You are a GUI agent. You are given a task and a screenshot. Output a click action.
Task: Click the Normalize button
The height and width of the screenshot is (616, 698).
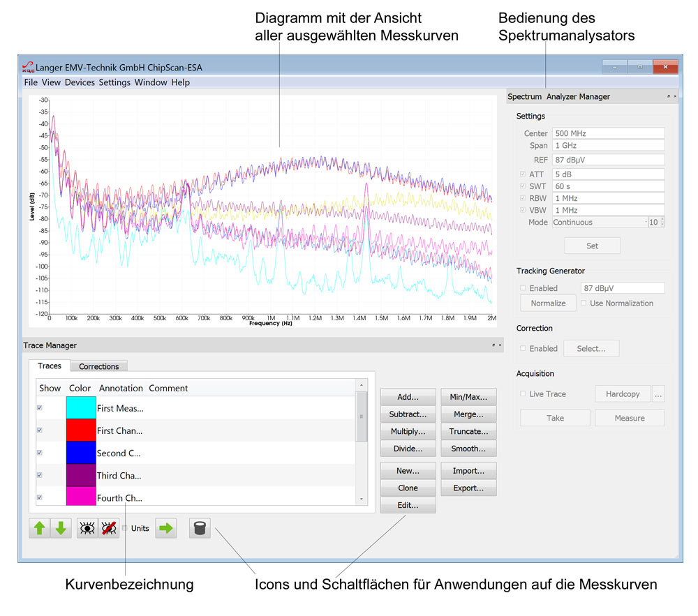coord(547,303)
